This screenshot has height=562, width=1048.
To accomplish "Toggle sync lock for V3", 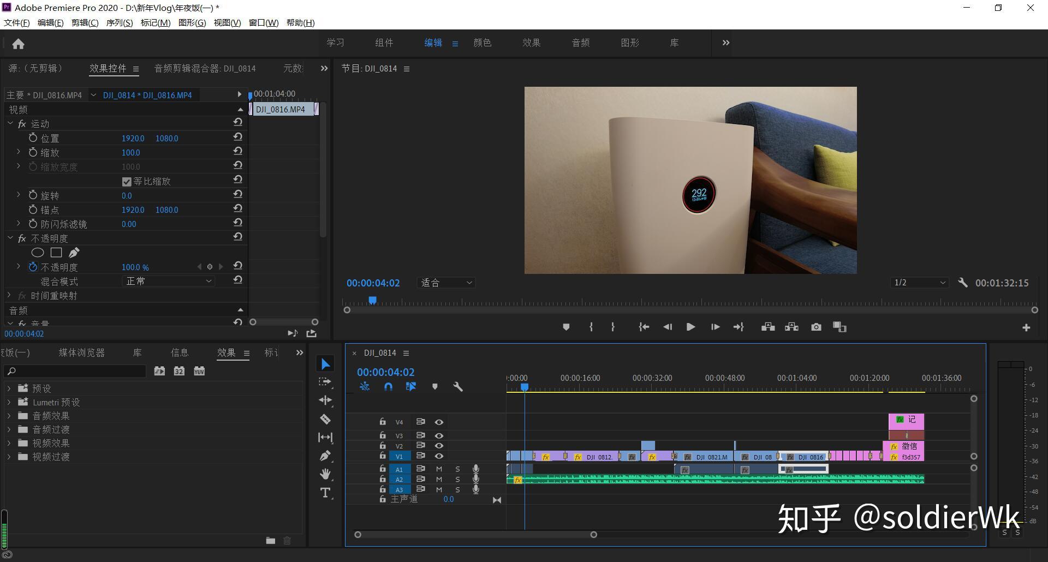I will click(x=420, y=435).
